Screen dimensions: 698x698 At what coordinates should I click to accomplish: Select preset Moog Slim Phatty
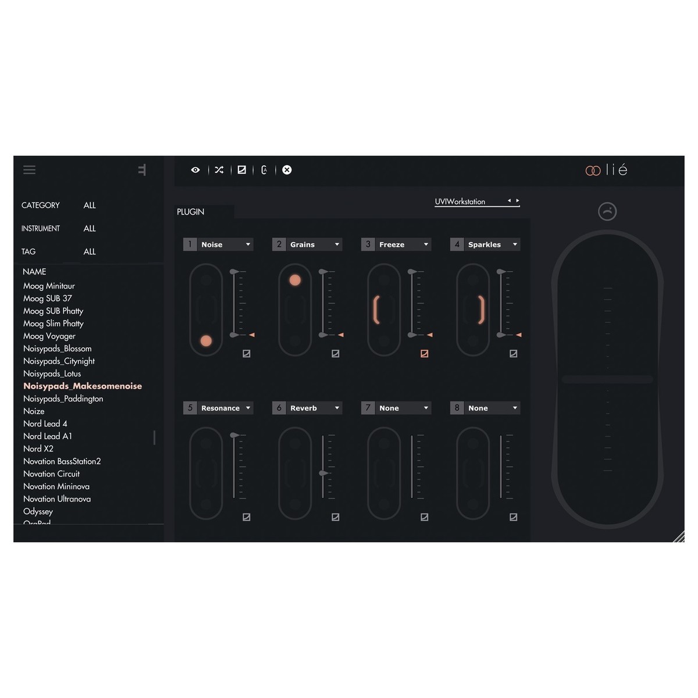pyautogui.click(x=54, y=323)
